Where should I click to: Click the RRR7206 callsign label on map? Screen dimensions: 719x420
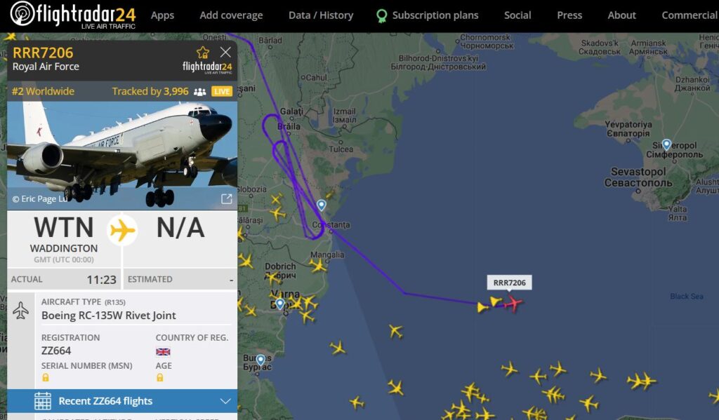(510, 283)
